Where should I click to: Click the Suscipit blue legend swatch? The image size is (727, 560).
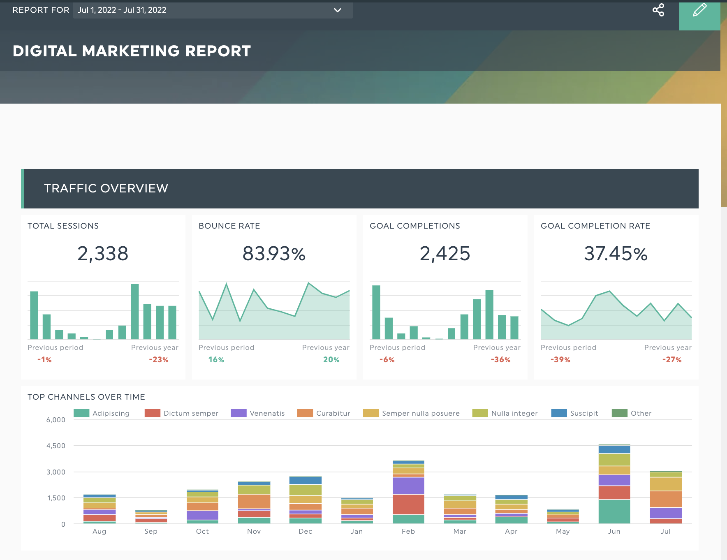(559, 413)
